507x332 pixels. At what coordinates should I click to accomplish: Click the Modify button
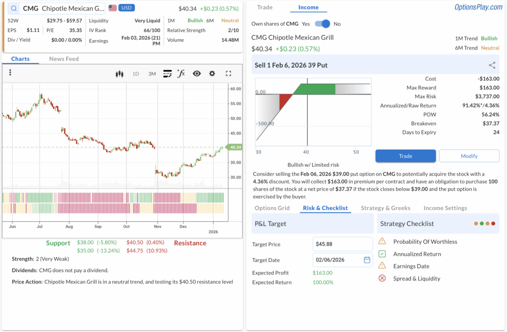click(x=469, y=156)
